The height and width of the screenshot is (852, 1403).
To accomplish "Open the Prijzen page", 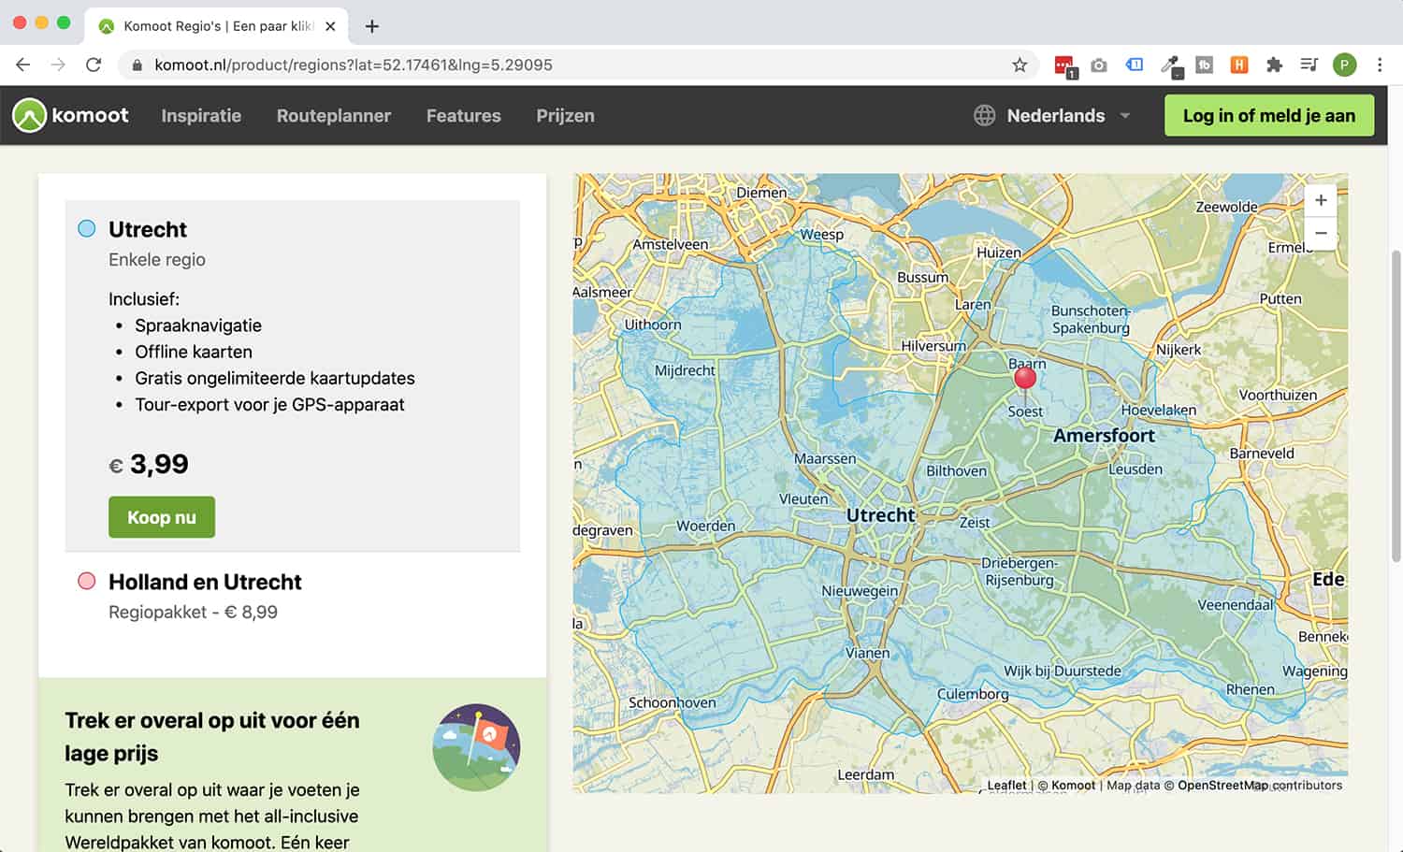I will point(565,115).
